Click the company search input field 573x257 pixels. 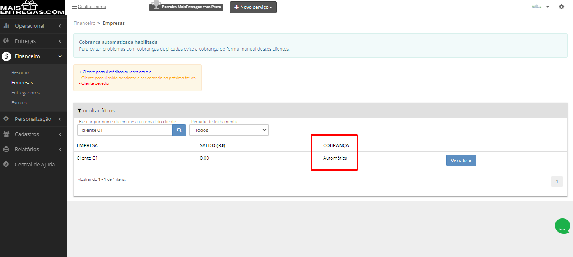pyautogui.click(x=125, y=130)
